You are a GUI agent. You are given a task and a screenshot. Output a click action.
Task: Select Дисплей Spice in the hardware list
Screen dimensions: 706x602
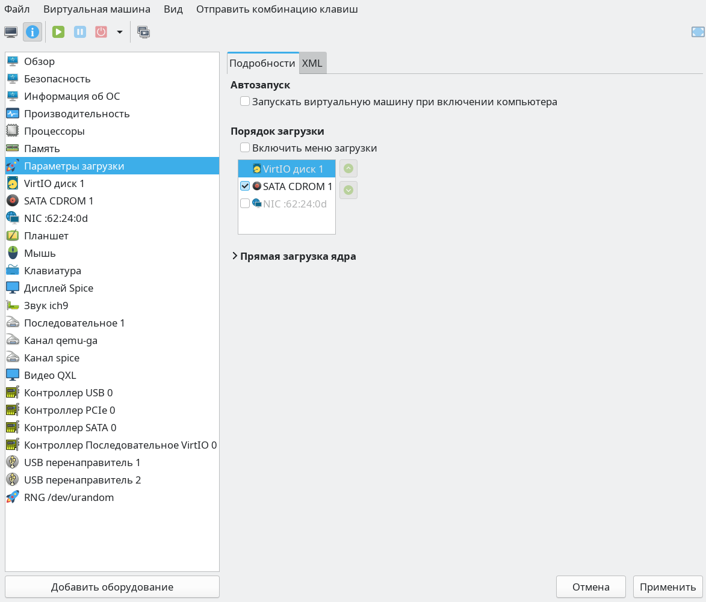point(58,288)
